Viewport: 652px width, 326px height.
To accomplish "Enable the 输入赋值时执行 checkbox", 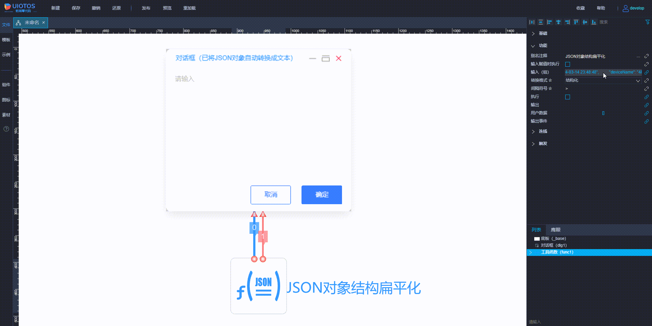I will [568, 64].
